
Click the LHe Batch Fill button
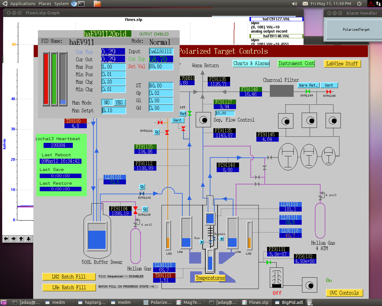point(69,287)
